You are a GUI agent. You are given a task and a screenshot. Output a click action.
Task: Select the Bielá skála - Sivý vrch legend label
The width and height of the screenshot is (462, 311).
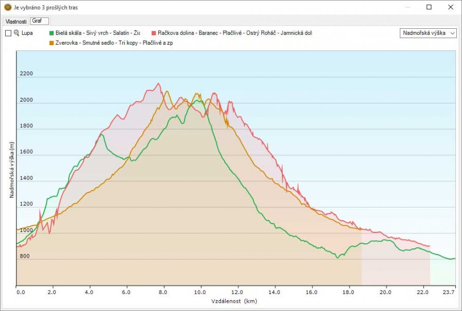(98, 33)
